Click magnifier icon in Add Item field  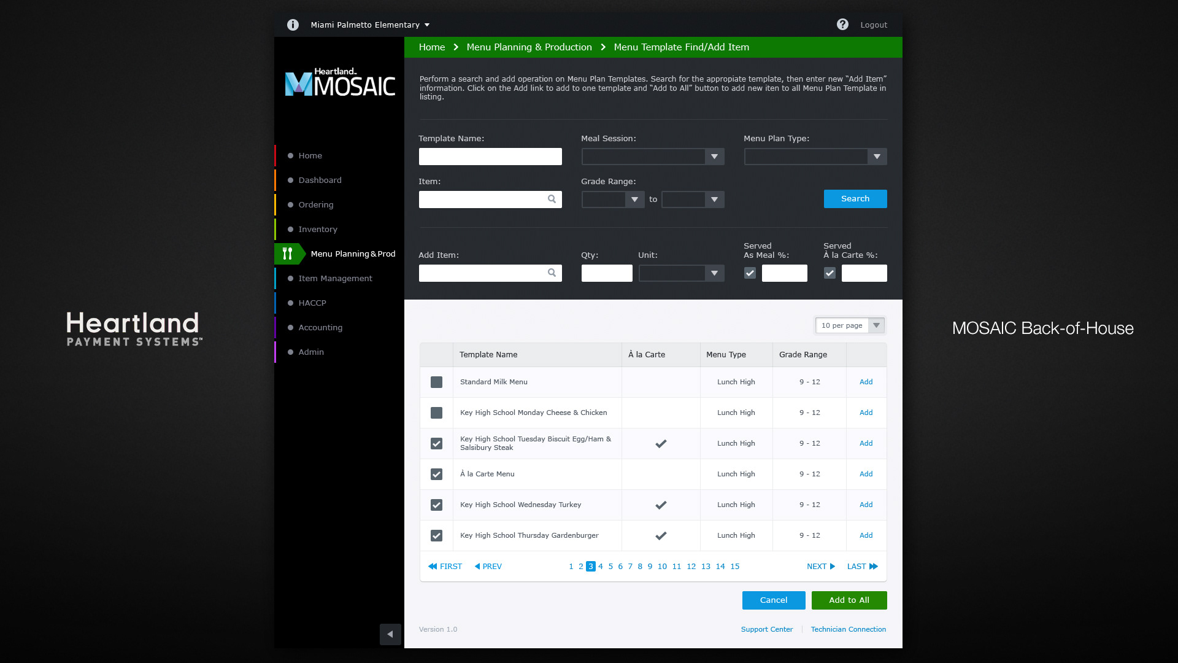pyautogui.click(x=552, y=273)
